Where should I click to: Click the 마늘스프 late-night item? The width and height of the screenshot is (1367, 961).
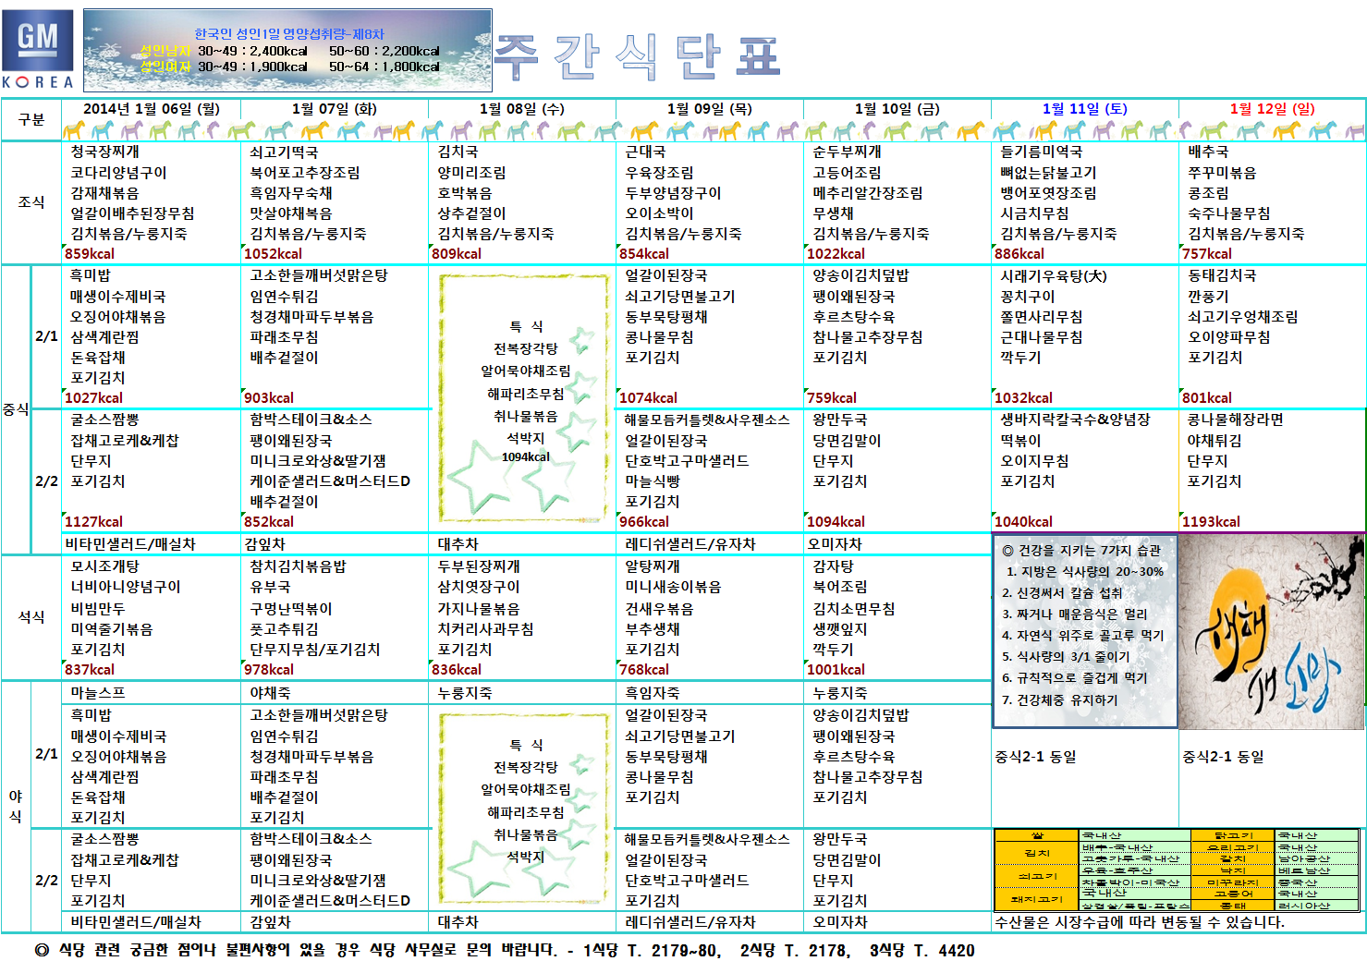[98, 693]
